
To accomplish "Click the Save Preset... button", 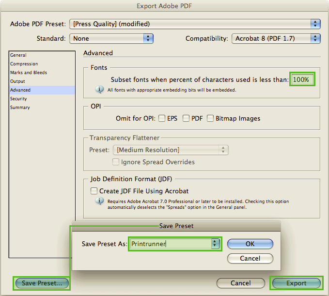I will 42,283.
